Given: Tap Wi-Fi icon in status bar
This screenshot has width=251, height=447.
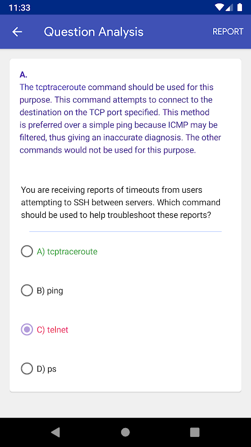Looking at the screenshot, I should (219, 7).
